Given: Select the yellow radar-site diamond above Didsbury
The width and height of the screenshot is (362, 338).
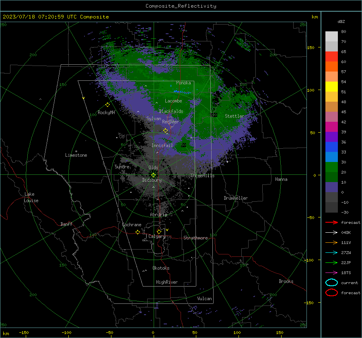Looking at the screenshot, I should click(x=153, y=175).
